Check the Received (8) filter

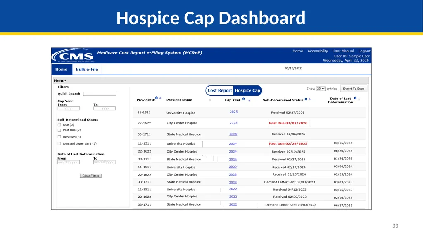pyautogui.click(x=59, y=137)
